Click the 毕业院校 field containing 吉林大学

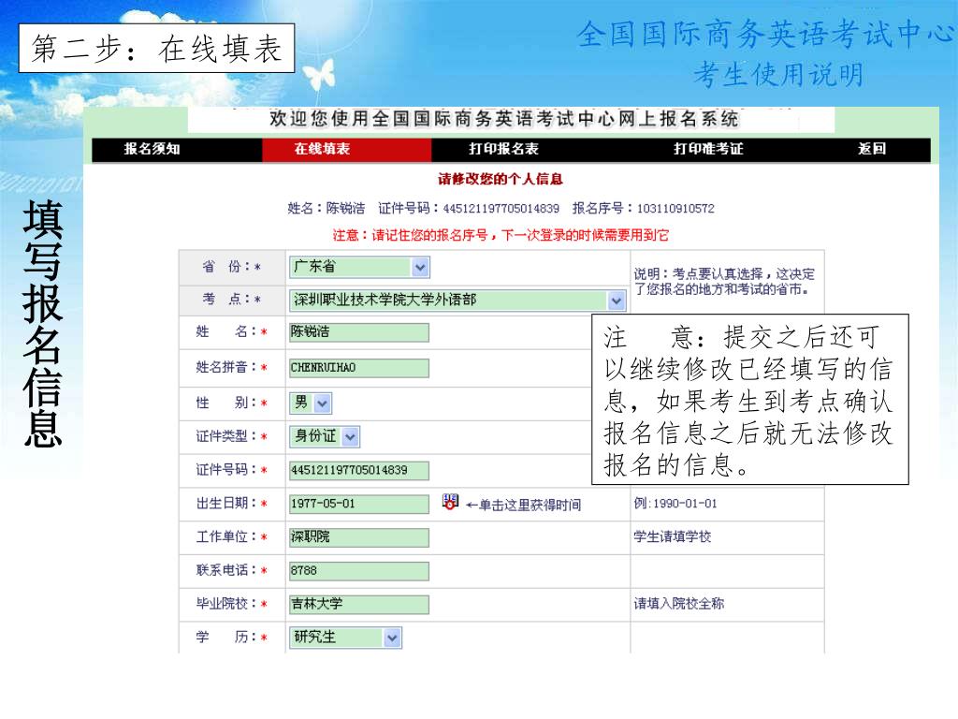click(x=359, y=604)
